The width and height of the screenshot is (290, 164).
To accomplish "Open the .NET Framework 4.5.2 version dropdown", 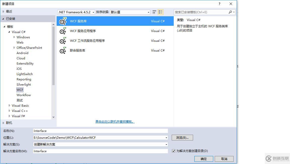I will (x=76, y=12).
